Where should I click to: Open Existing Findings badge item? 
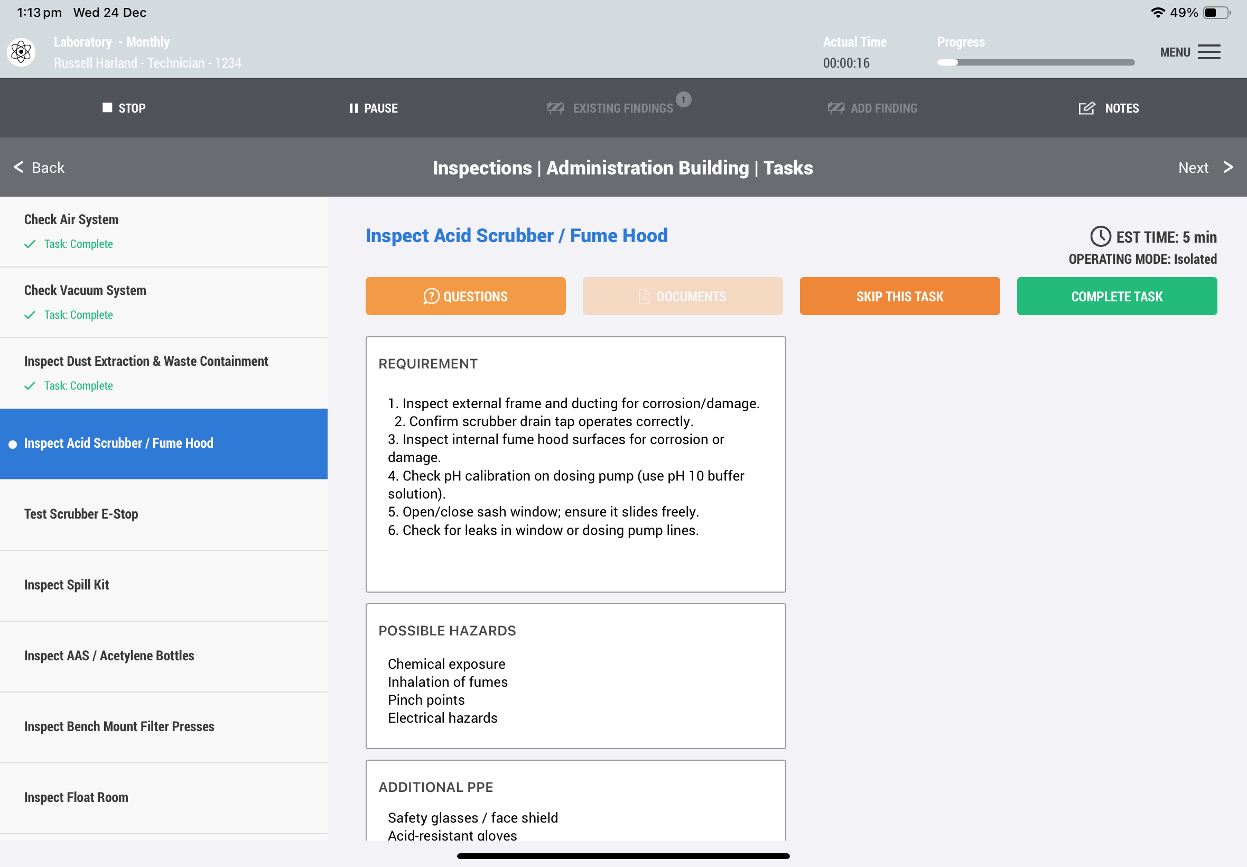[x=622, y=108]
